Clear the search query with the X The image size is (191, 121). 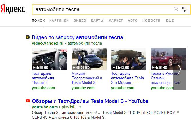click(x=176, y=9)
